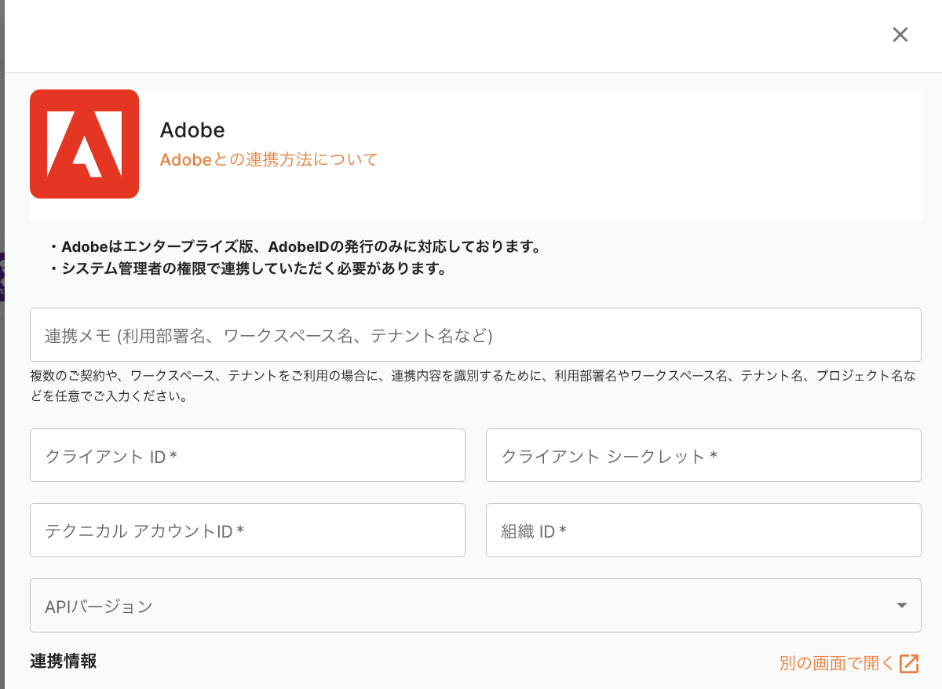Select the クライアント シークレット field
The width and height of the screenshot is (942, 689).
pos(703,455)
